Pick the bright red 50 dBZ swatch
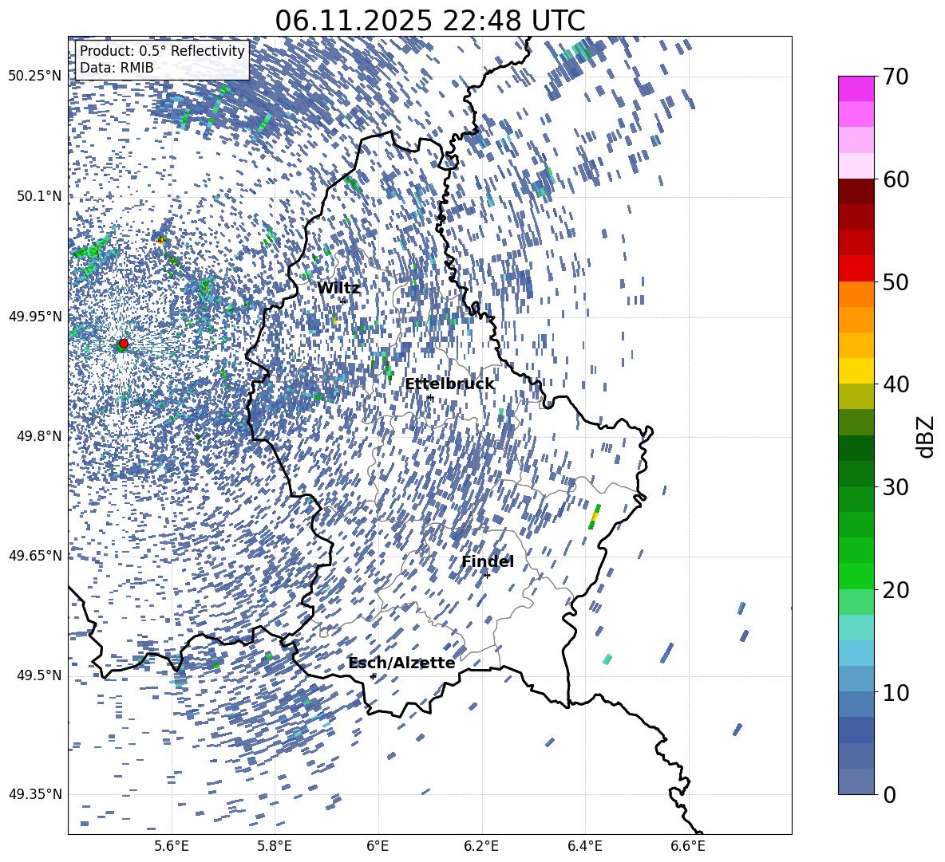945x862 pixels. pyautogui.click(x=856, y=269)
